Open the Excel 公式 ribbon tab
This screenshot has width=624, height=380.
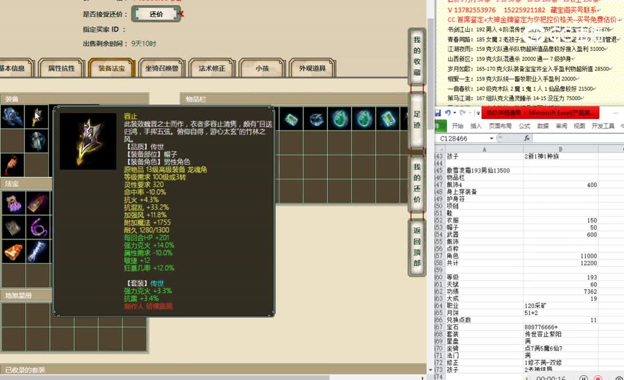point(524,126)
